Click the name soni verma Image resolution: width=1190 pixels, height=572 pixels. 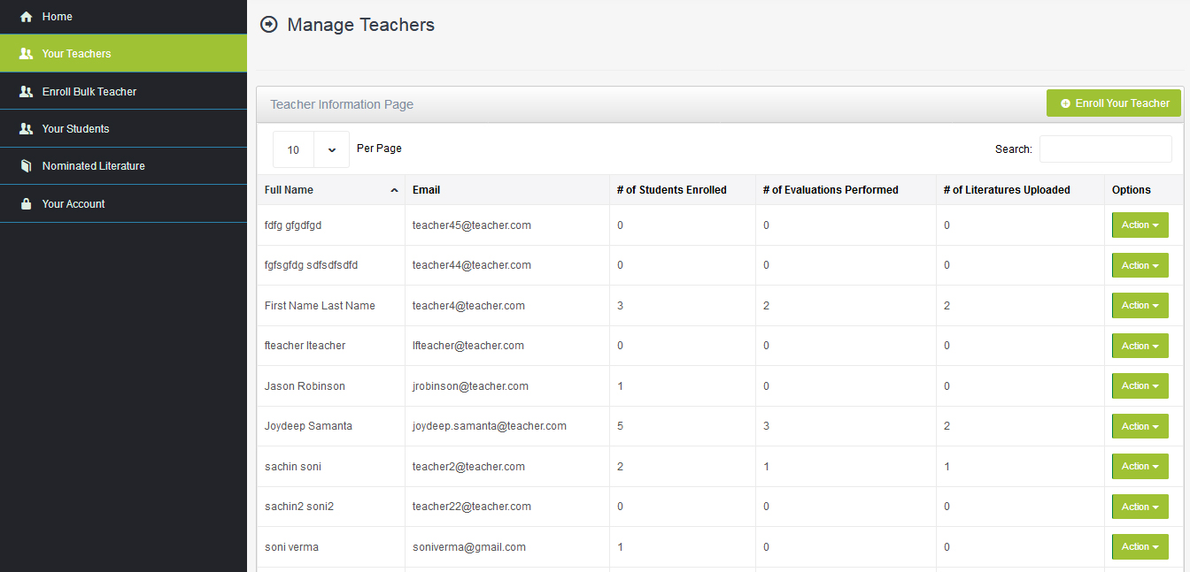pyautogui.click(x=291, y=547)
